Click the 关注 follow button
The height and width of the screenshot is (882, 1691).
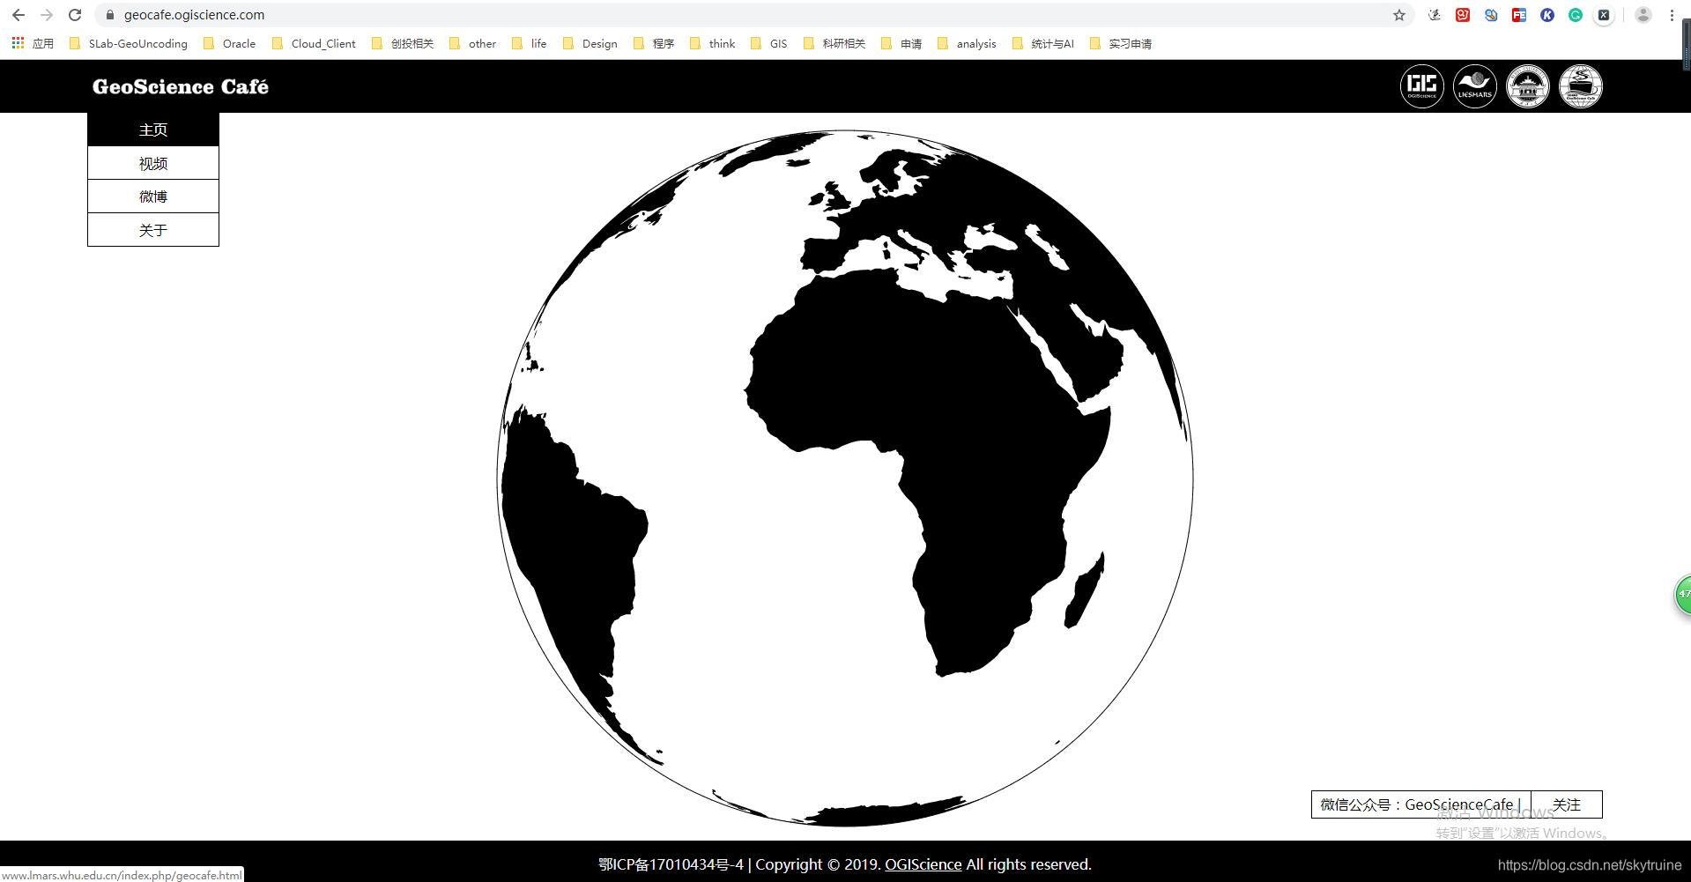[x=1567, y=804]
